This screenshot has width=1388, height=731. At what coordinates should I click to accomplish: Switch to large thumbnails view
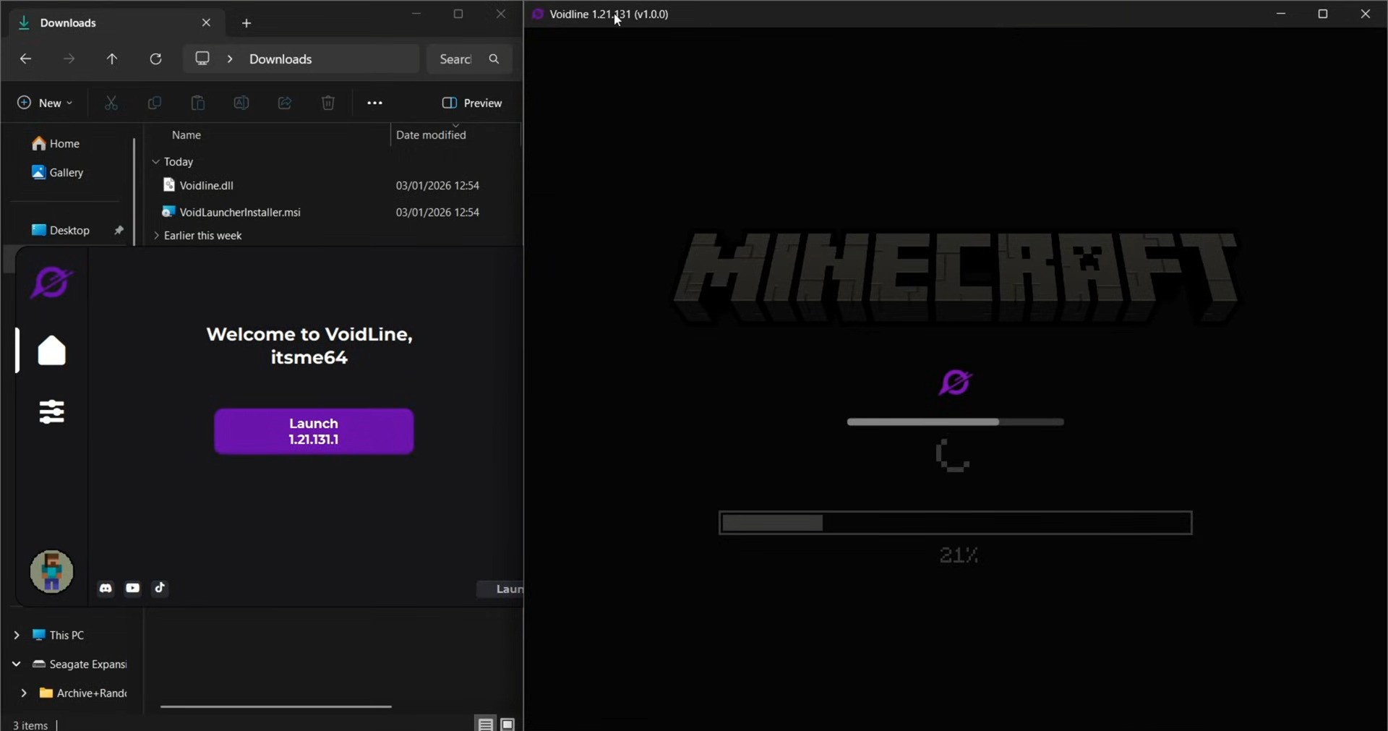click(508, 724)
